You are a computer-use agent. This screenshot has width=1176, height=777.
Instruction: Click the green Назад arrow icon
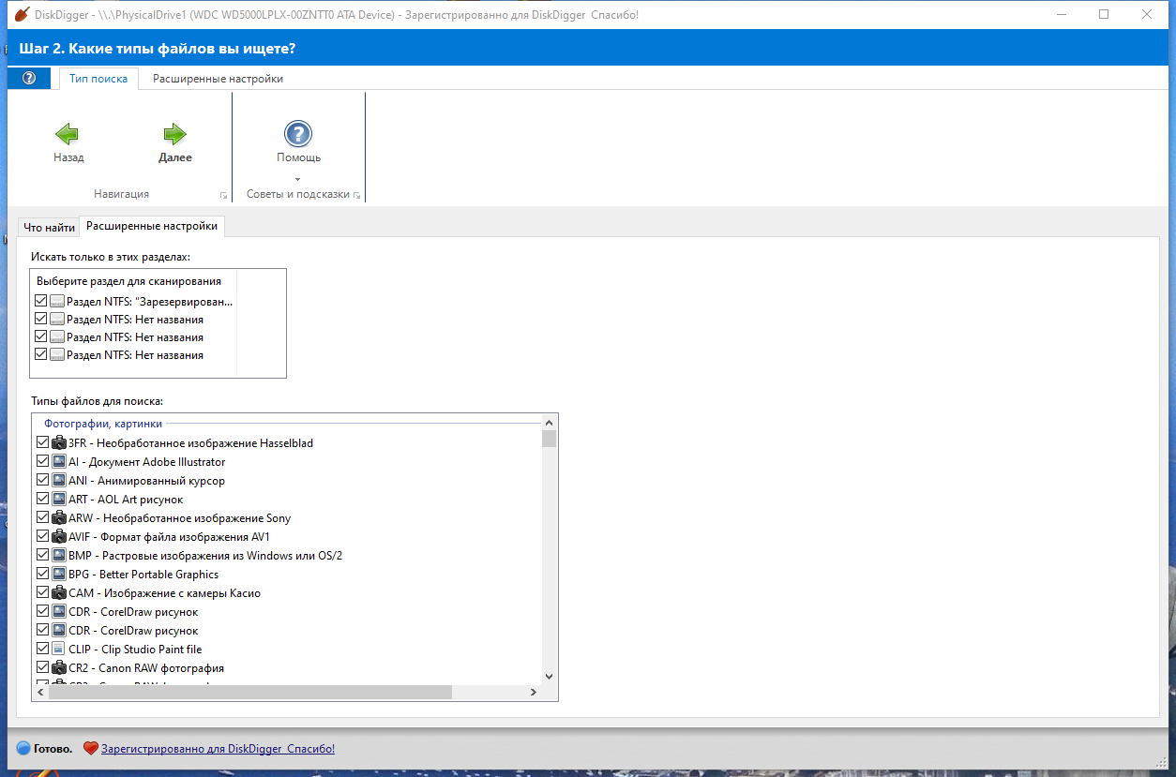(x=68, y=133)
